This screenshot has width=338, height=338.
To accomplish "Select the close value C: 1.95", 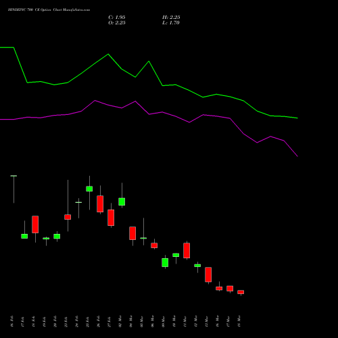I will 117,18.
